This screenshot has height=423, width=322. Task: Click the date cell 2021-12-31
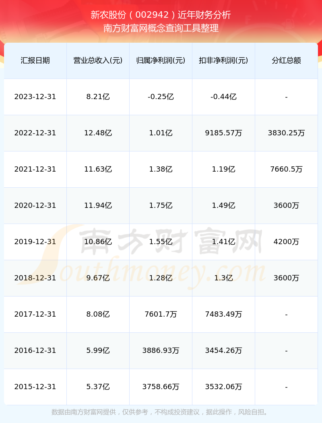35,169
